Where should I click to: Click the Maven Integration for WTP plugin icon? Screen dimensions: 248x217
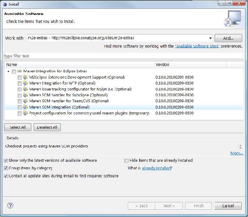tap(25, 83)
